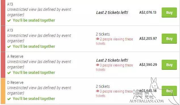The height and width of the screenshot is (105, 180).
Task: Buy the A$2,076.13 A13 tickets
Action: point(169,12)
